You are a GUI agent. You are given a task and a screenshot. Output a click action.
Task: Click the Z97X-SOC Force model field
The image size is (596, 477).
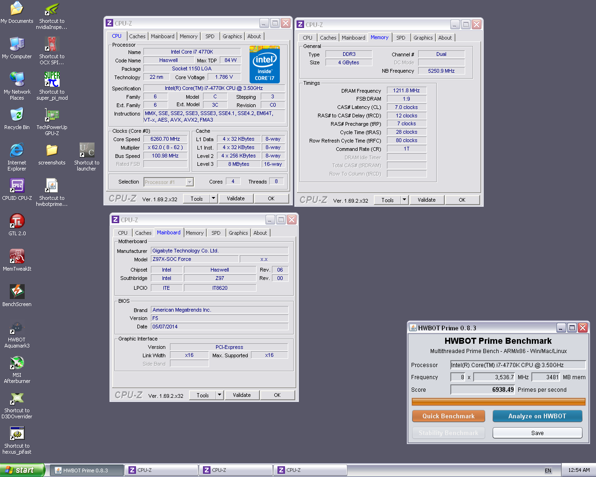195,259
